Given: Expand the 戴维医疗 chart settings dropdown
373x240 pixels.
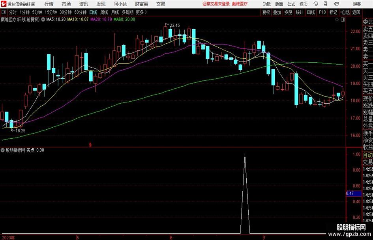Looking at the screenshot, I should click(x=43, y=19).
